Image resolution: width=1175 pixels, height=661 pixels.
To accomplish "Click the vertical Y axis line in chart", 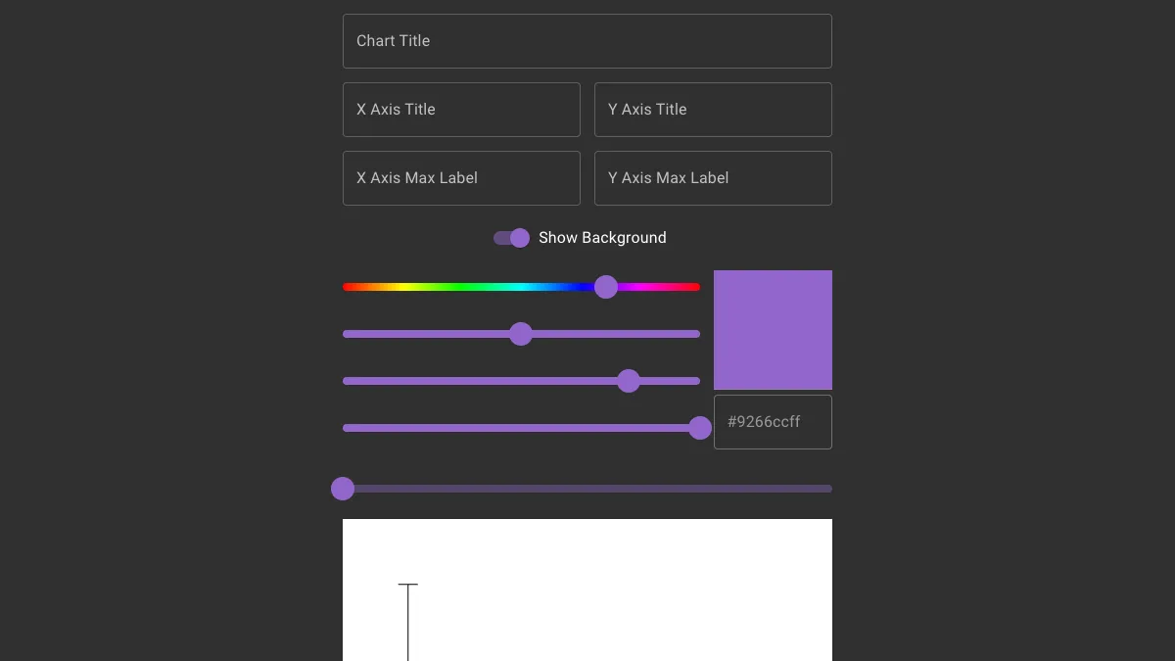I will pos(408,627).
